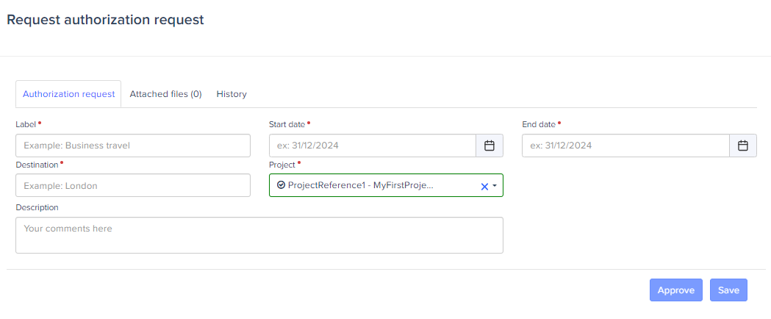Image resolution: width=771 pixels, height=319 pixels.
Task: Clear the selected project with the X icon
Action: click(484, 187)
